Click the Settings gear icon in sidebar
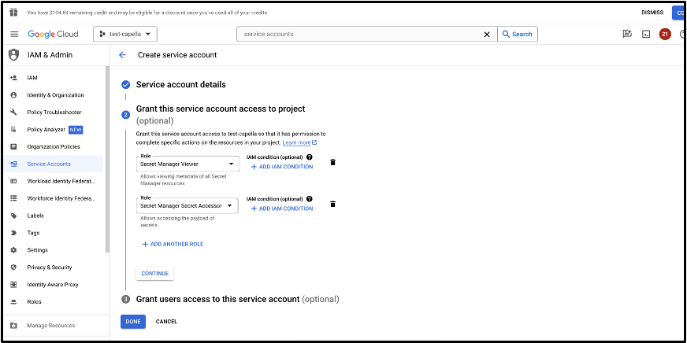Screen dimensions: 687x343 (13, 250)
